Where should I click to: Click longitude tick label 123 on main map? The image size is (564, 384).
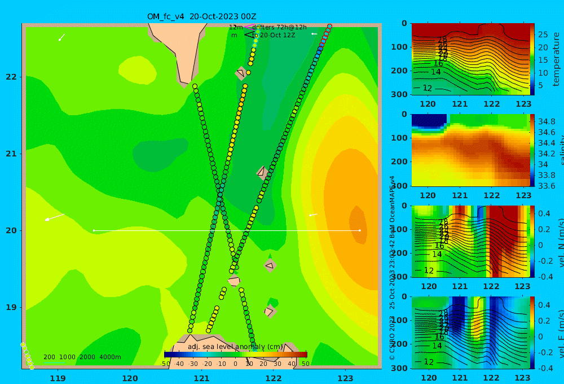tap(346, 378)
